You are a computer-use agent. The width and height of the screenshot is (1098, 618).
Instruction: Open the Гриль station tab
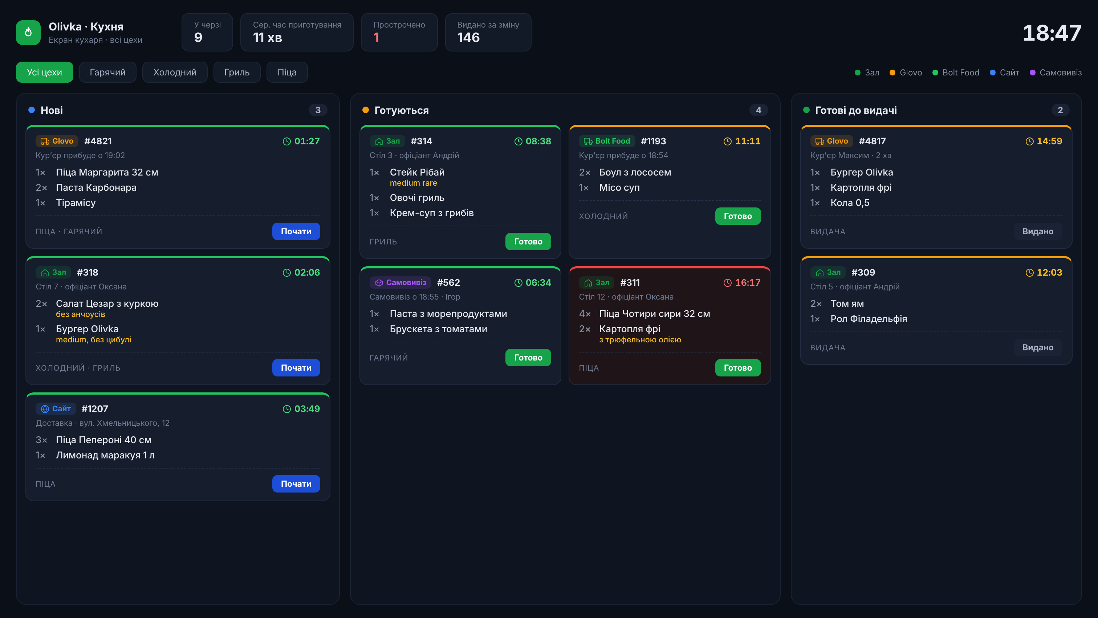point(237,72)
